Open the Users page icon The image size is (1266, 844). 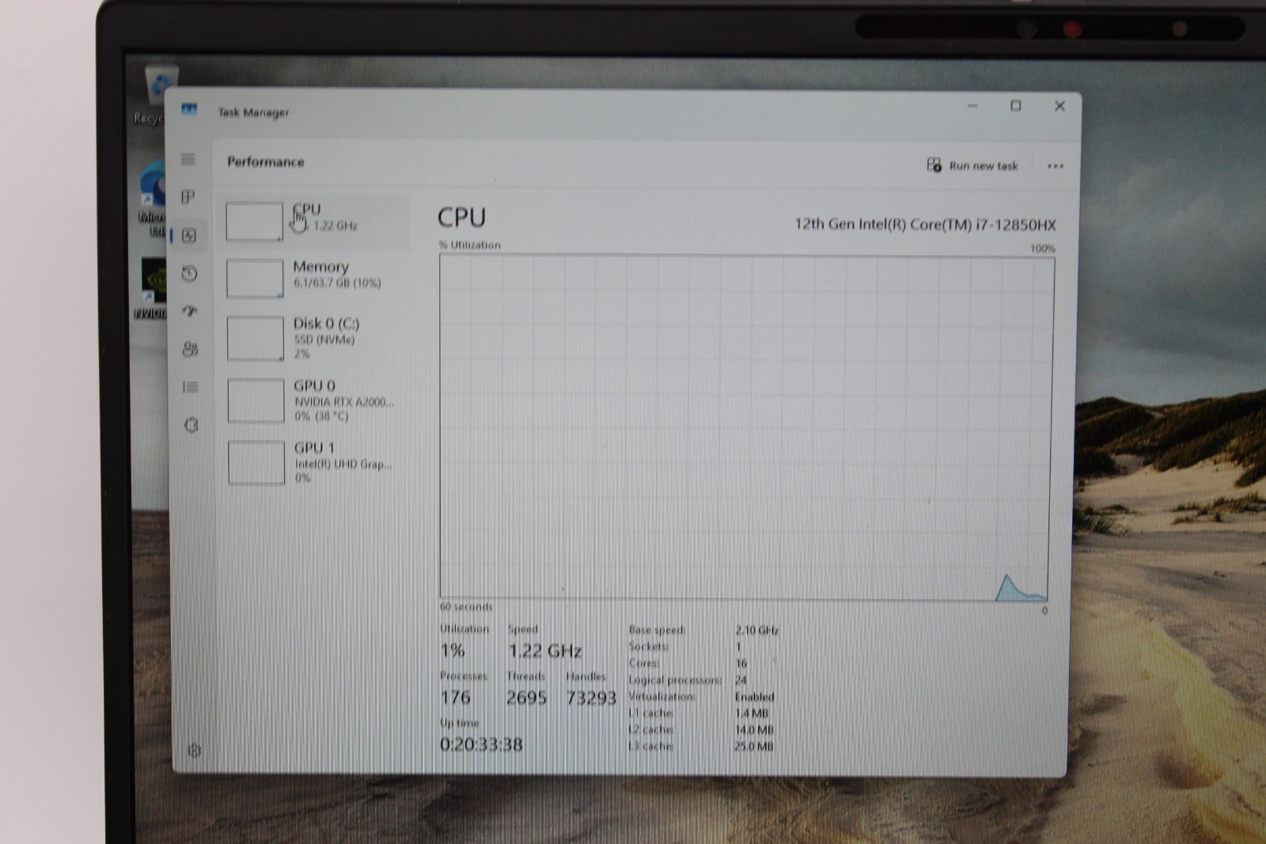click(190, 349)
